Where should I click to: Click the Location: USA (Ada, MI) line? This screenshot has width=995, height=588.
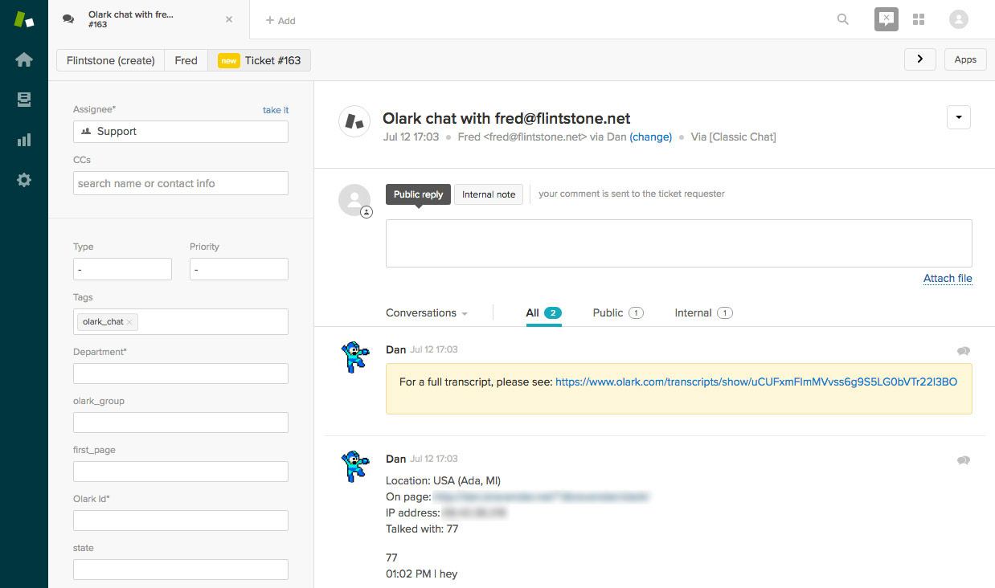pos(443,481)
